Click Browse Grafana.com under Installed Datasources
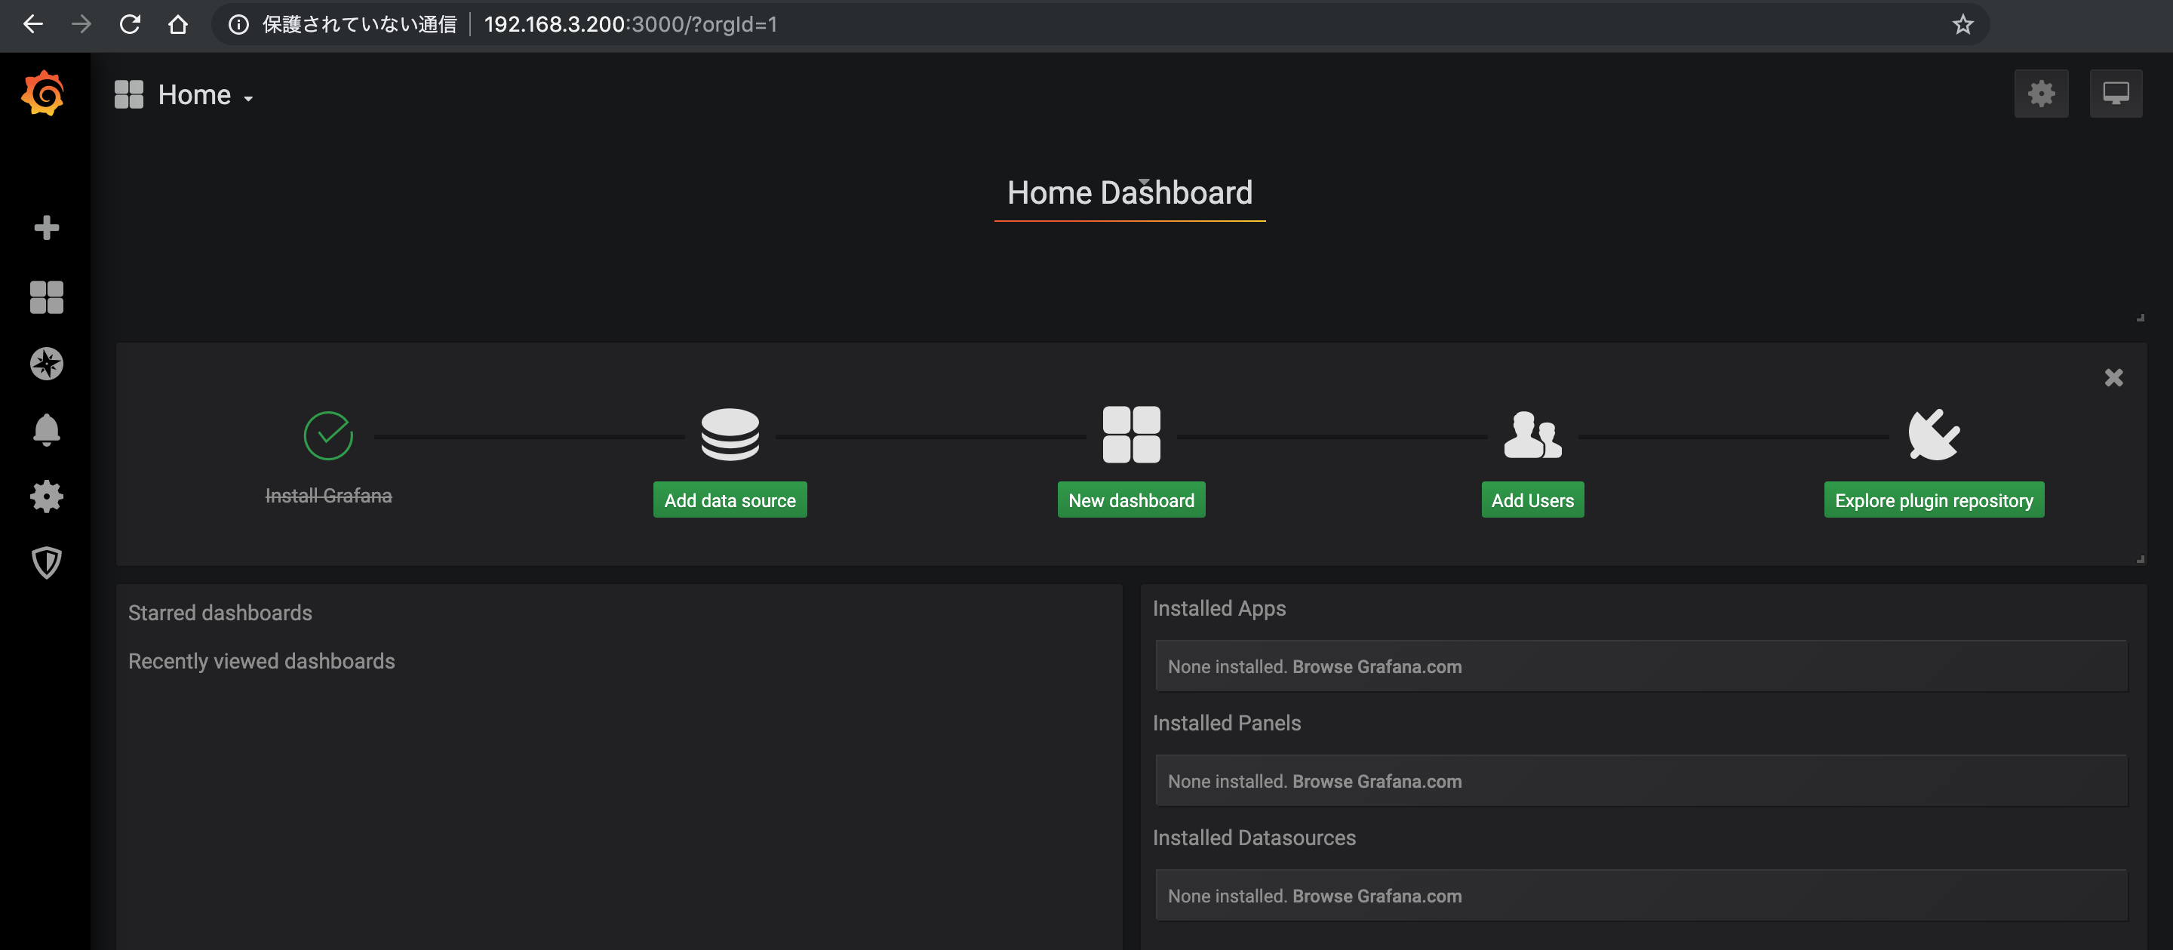The width and height of the screenshot is (2173, 950). point(1377,896)
